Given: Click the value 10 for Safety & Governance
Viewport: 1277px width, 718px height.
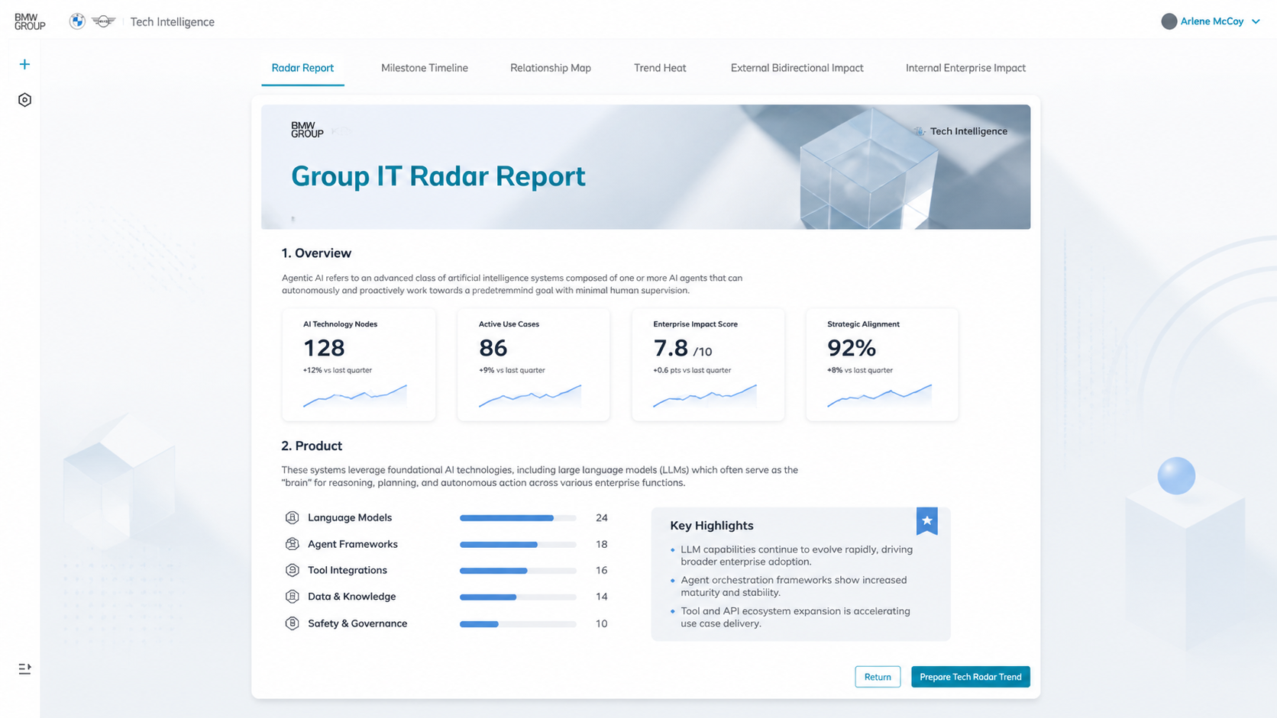Looking at the screenshot, I should [x=602, y=624].
